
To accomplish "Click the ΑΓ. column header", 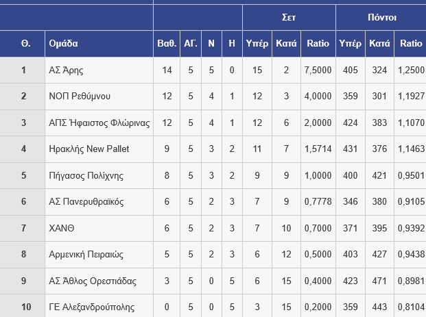I will tap(191, 43).
